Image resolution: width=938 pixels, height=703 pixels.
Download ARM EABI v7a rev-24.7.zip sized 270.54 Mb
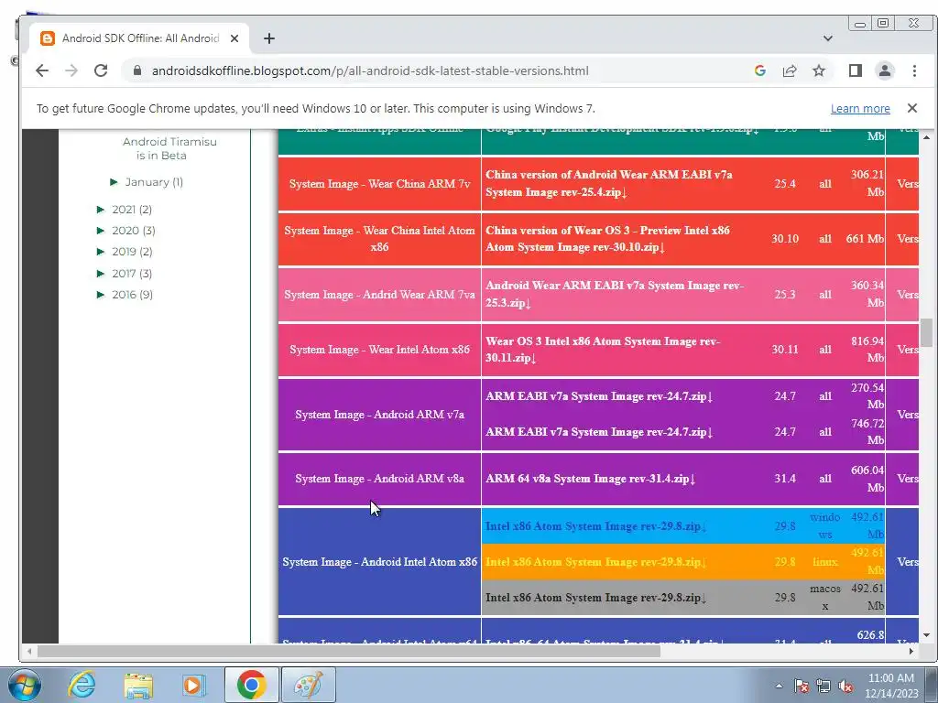(599, 396)
